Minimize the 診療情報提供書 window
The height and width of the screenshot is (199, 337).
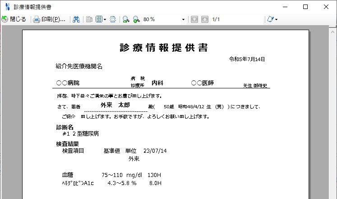point(285,7)
